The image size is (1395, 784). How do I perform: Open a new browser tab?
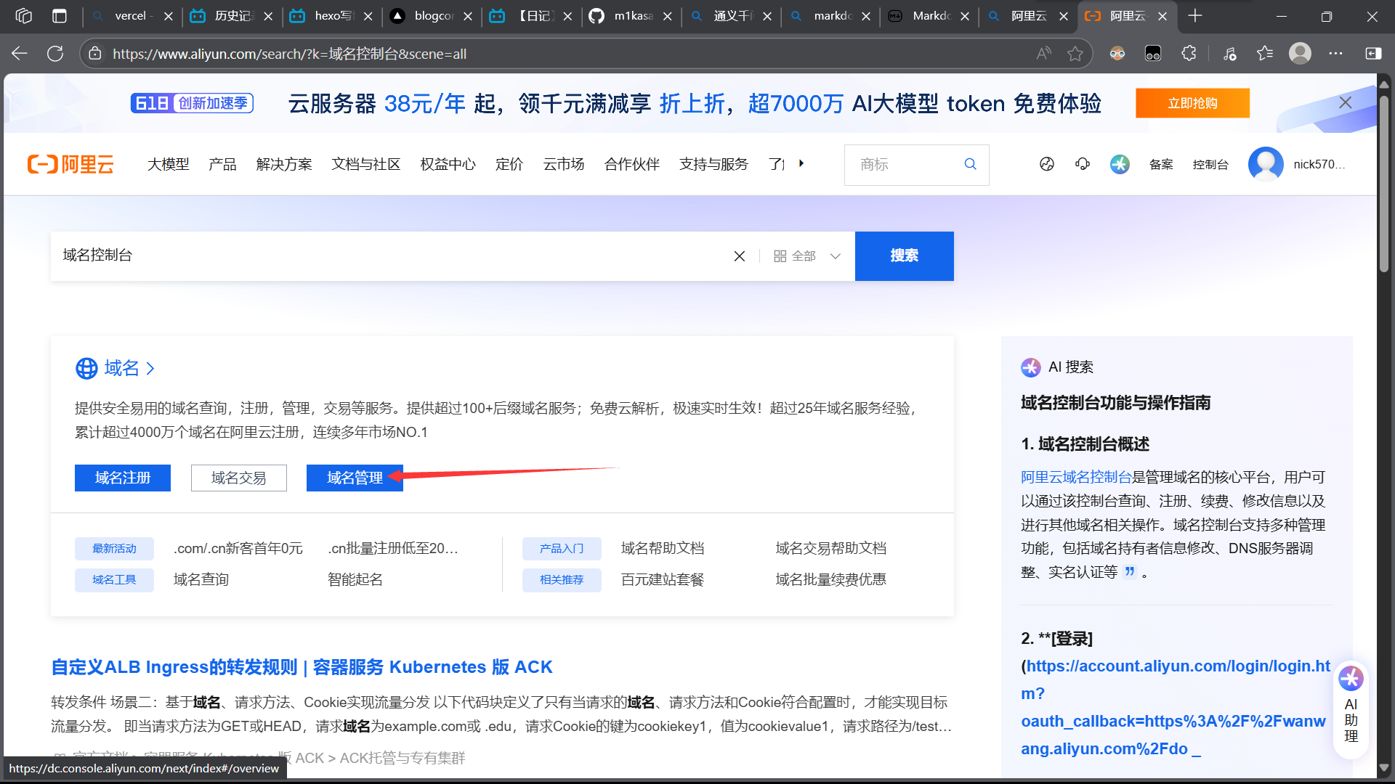(1195, 16)
